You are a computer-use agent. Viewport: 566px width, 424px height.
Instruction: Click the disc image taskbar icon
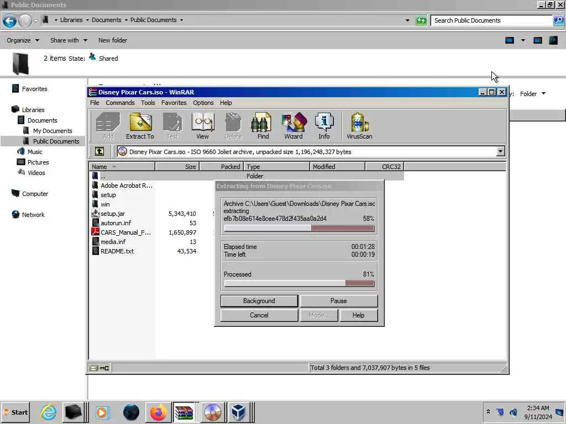click(x=213, y=412)
